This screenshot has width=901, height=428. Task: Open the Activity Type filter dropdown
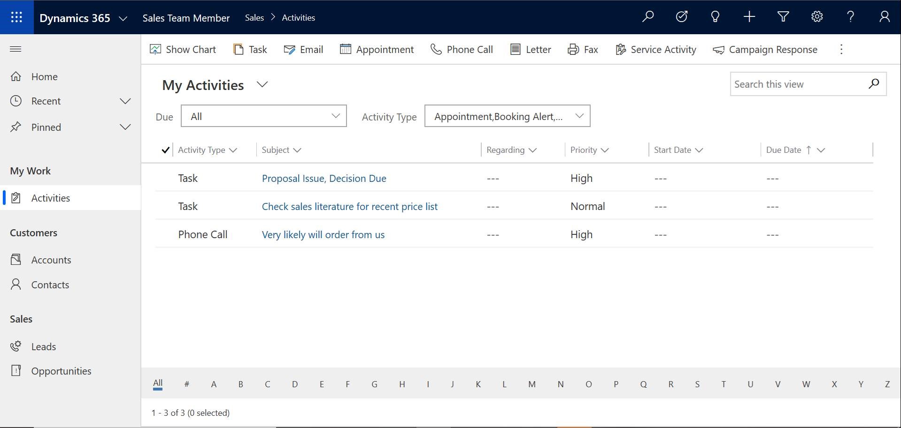[507, 116]
